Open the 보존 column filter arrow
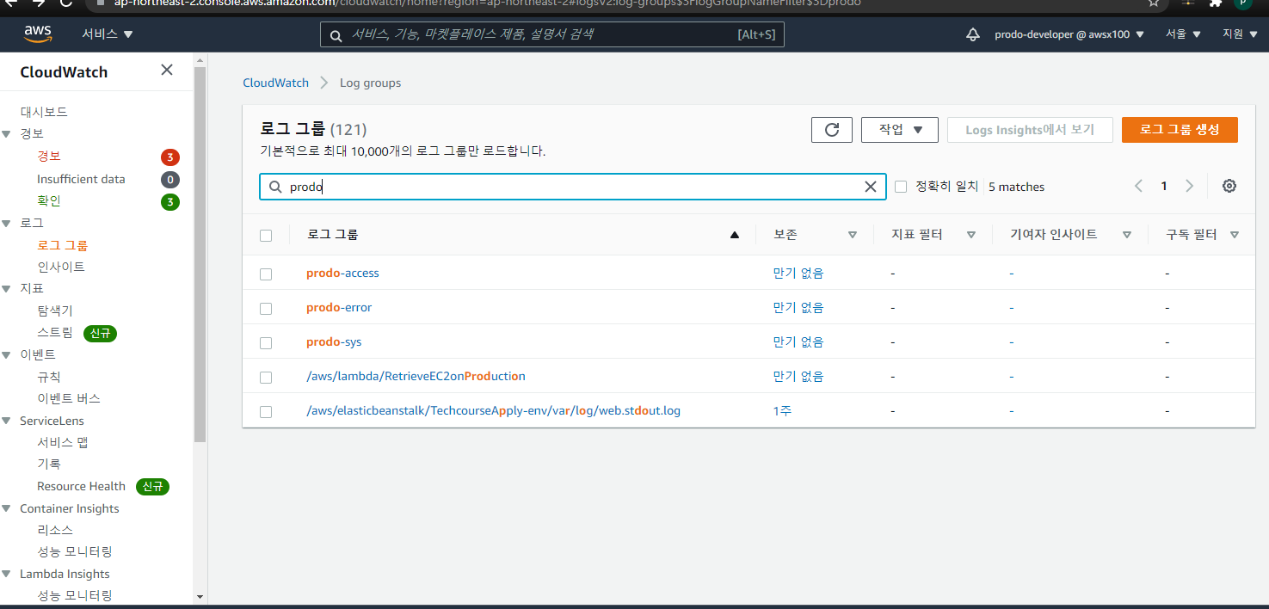Image resolution: width=1269 pixels, height=609 pixels. pos(853,235)
